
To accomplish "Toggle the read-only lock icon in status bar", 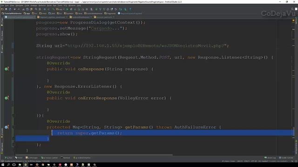I will pos(292,161).
